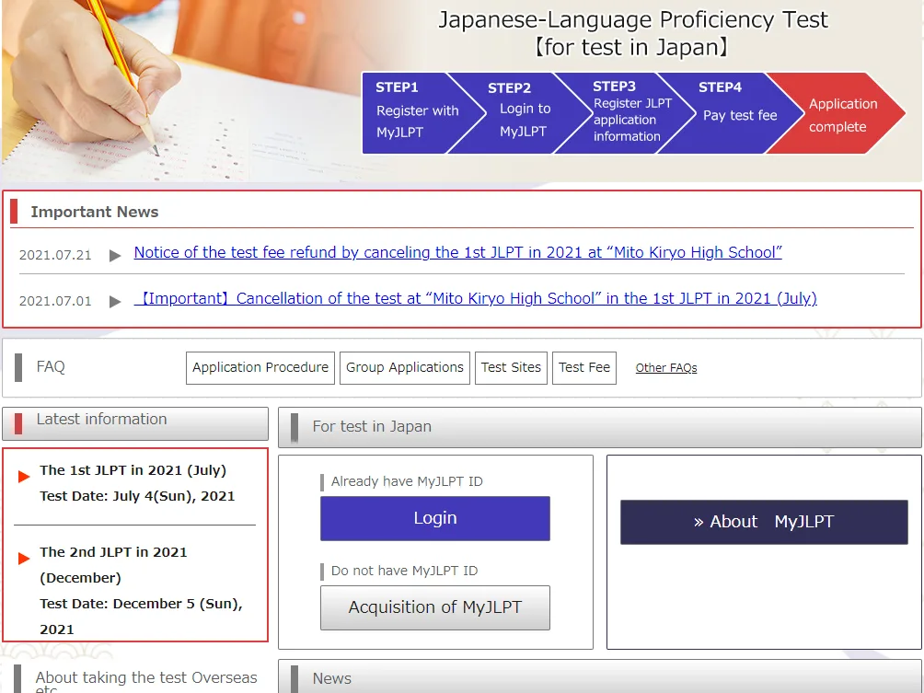Click the blue Login button

click(435, 518)
